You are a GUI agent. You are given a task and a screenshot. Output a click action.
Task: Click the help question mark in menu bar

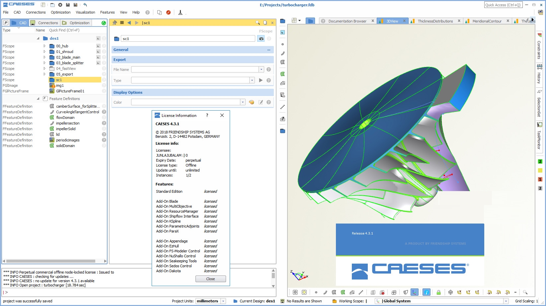click(x=147, y=12)
